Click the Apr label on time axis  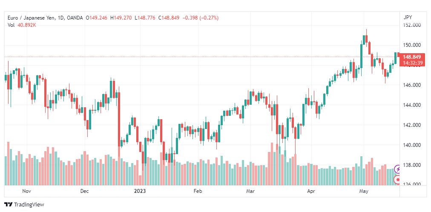click(311, 191)
